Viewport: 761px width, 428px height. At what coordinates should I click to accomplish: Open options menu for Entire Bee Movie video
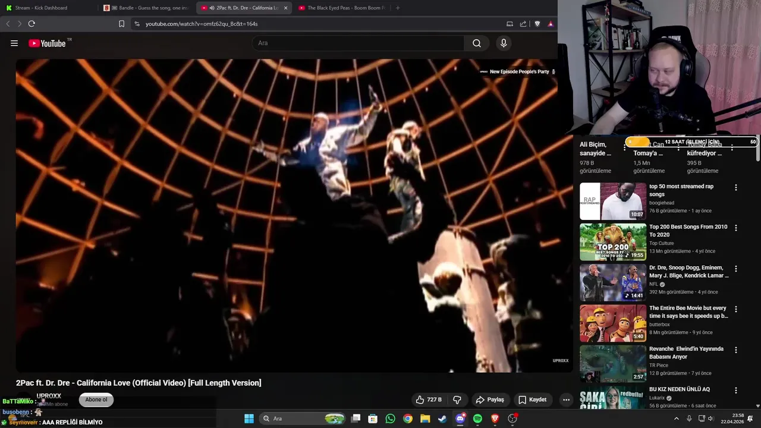click(736, 309)
